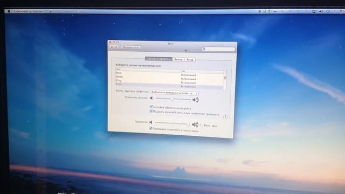Click loud speaker icon beside alert volume slider
345x194 pixels.
pos(195,100)
